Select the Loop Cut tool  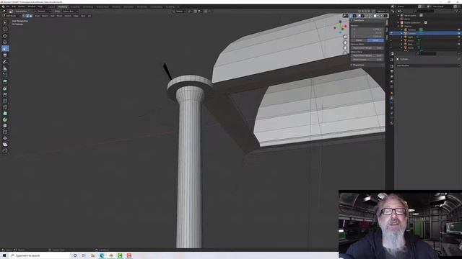point(5,101)
